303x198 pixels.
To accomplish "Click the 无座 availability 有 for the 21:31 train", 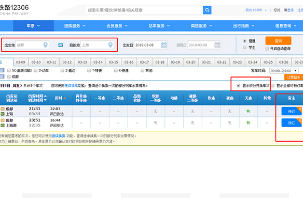I will (248, 111).
